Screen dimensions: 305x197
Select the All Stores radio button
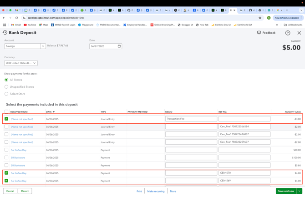[x=6, y=80]
